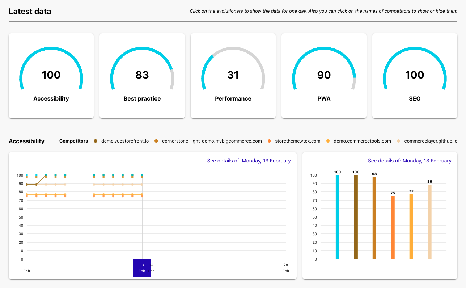Open the Performance gauge card showing 31
This screenshot has height=288, width=466.
coord(233,76)
